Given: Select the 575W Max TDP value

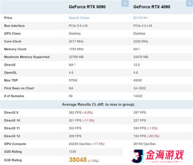Looking at the screenshot, I should (73, 80).
